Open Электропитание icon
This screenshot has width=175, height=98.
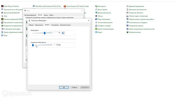click(x=127, y=32)
